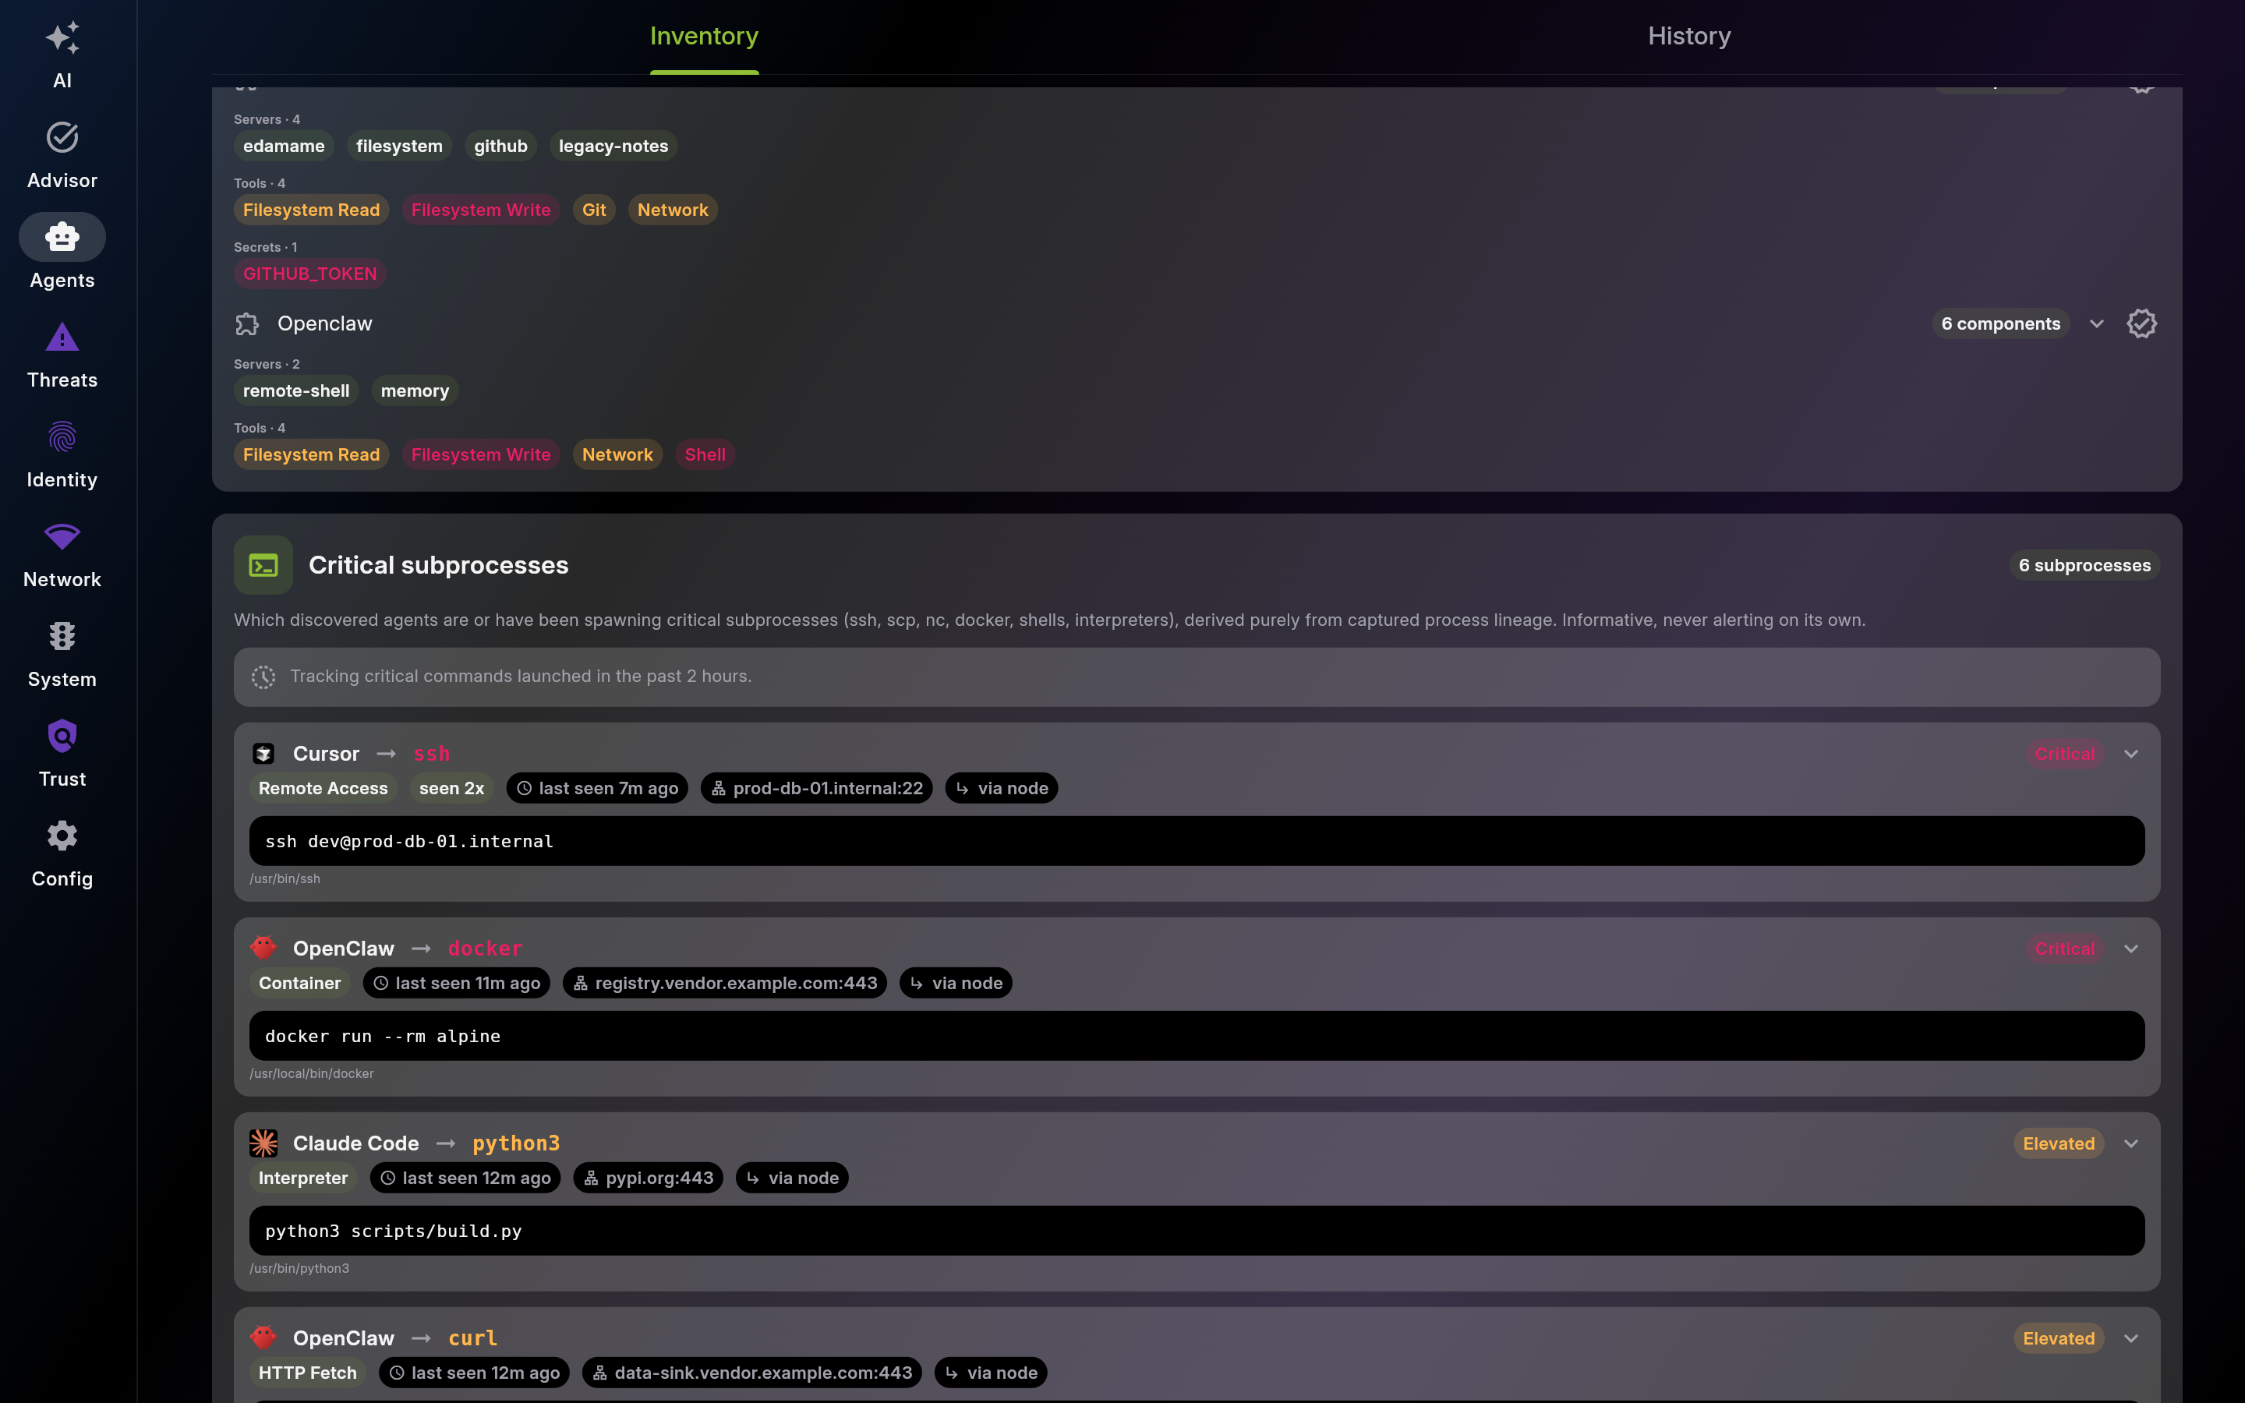The image size is (2245, 1403).
Task: Click the Cursor app icon
Action: 263,754
